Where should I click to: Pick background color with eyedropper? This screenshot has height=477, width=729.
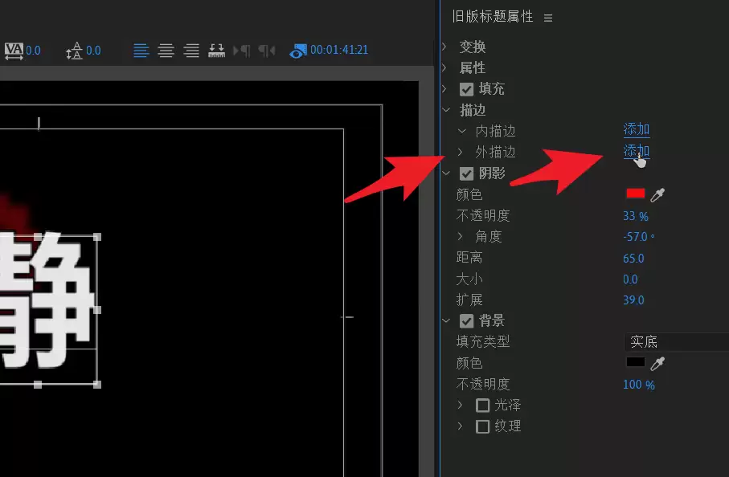click(x=657, y=363)
